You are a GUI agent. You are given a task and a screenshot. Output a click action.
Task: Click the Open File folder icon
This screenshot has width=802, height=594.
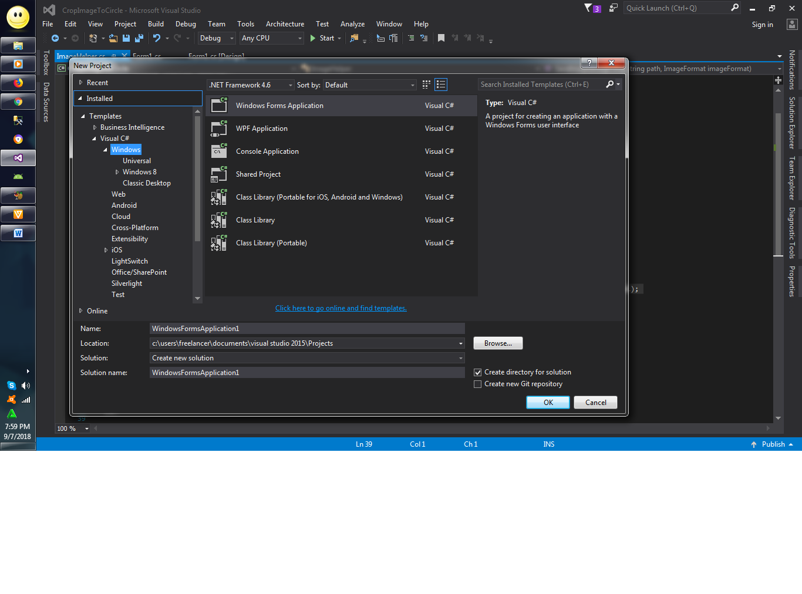click(x=113, y=38)
